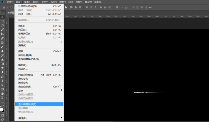Select the Rectangular Marquee tool

2,21
